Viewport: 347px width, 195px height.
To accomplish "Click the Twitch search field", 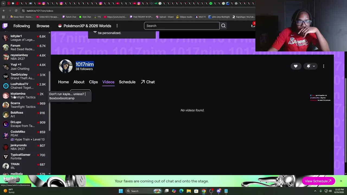I will click(182, 26).
